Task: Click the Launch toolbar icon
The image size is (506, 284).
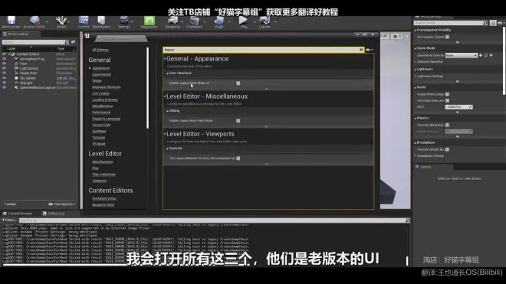Action: click(x=264, y=22)
